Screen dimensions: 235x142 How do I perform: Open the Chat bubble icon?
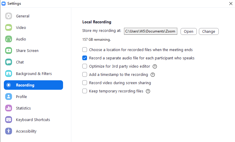9,62
